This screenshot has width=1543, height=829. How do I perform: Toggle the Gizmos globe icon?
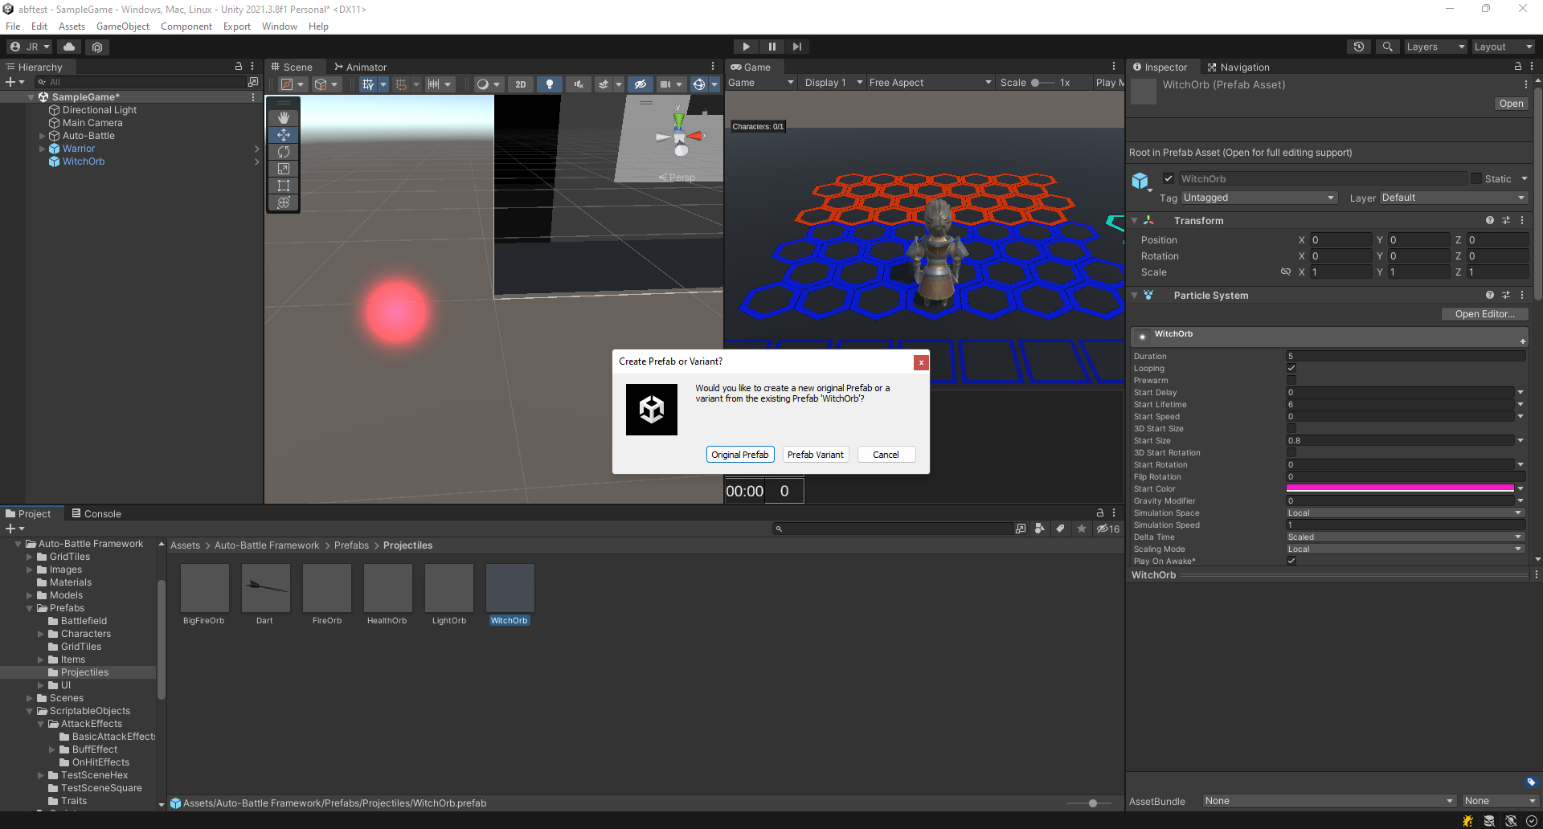coord(699,84)
